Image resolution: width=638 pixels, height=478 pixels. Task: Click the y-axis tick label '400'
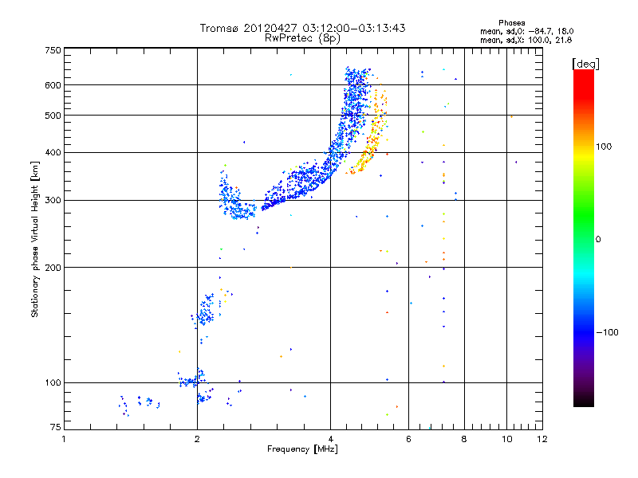click(53, 153)
